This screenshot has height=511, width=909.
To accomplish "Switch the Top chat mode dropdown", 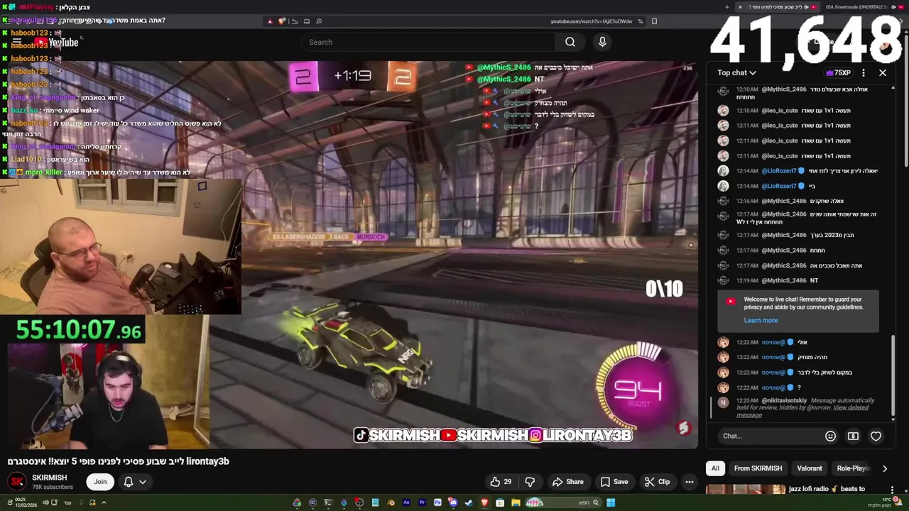I will 736,72.
